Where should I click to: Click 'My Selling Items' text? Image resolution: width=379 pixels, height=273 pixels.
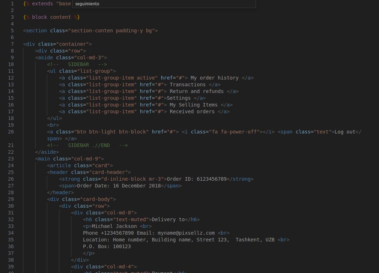[194, 105]
